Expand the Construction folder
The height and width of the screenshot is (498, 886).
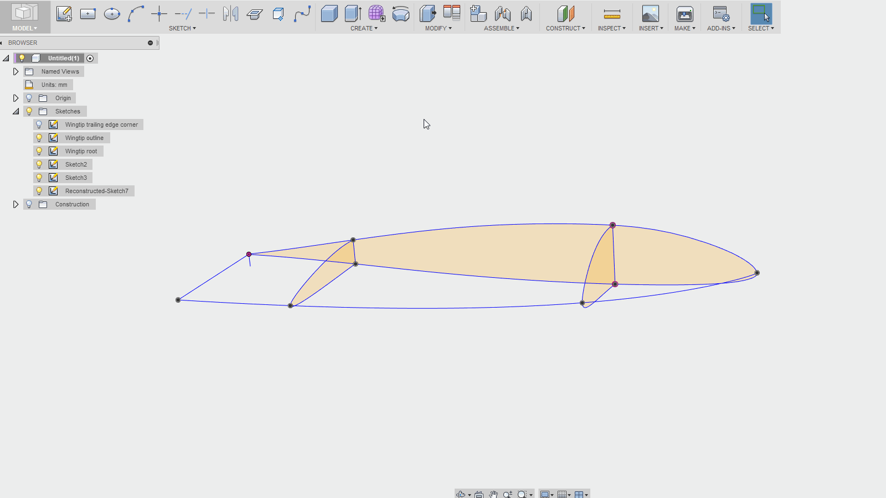tap(16, 204)
